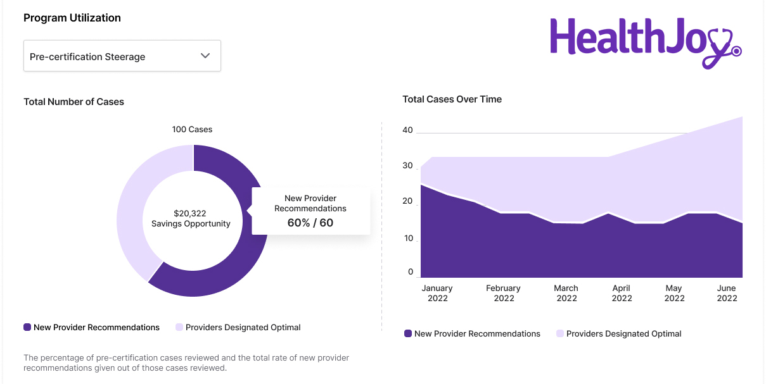Click Providers Designated Optimal area chart legend

coord(618,333)
